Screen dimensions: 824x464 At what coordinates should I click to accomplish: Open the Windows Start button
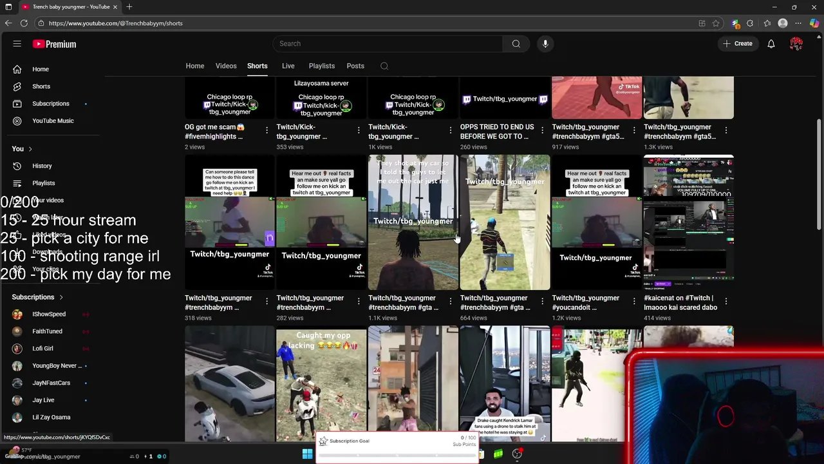tap(307, 454)
